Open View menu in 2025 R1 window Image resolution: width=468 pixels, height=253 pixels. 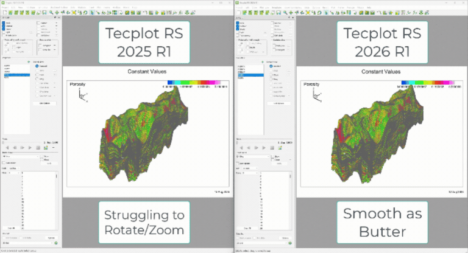coord(20,7)
